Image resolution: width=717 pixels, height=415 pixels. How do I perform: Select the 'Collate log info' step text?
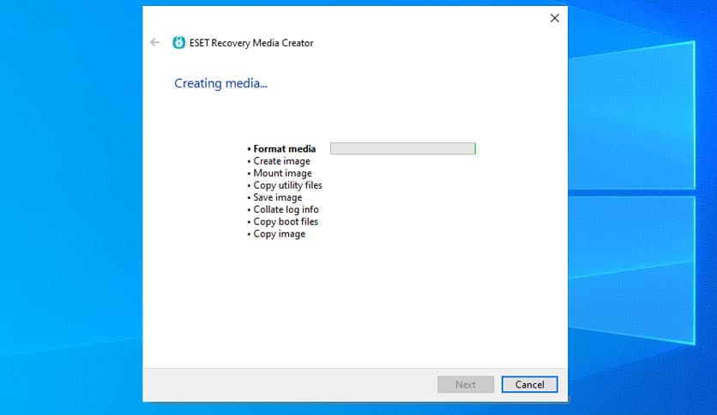[x=286, y=210]
